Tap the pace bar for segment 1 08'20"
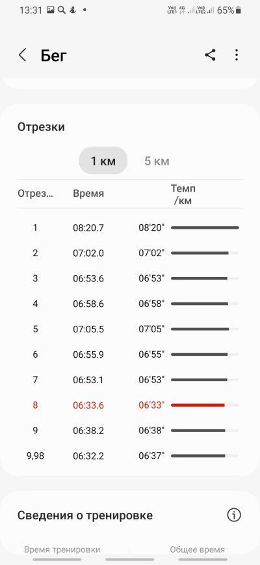This screenshot has width=260, height=565. click(205, 227)
